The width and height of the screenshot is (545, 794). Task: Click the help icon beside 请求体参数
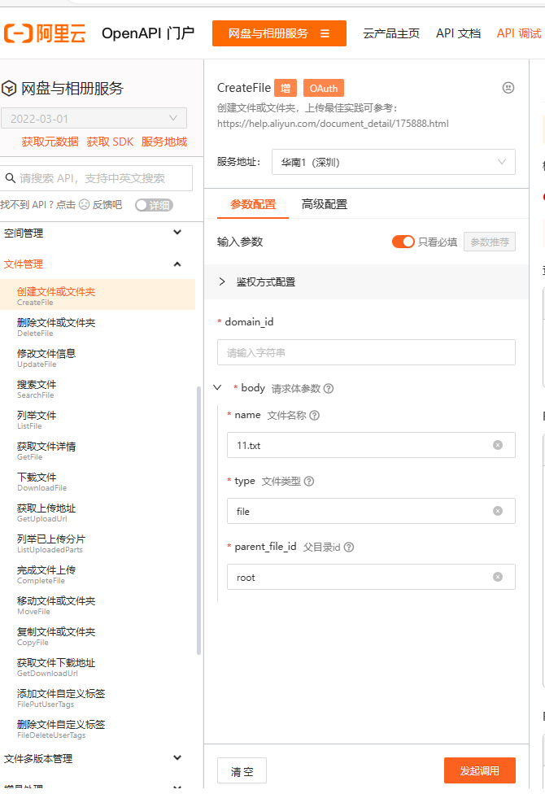tap(329, 388)
